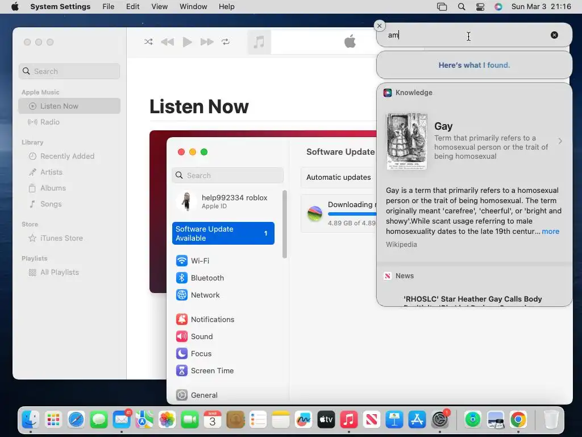582x437 pixels.
Task: Close the Siri results panel
Action: [379, 26]
